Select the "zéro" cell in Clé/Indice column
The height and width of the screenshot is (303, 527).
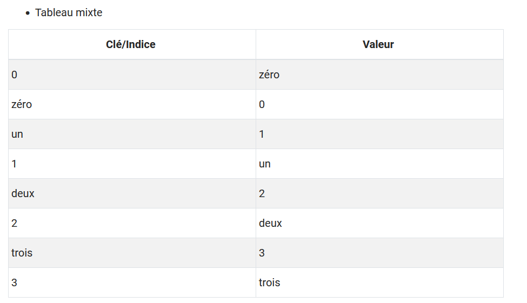pos(22,104)
